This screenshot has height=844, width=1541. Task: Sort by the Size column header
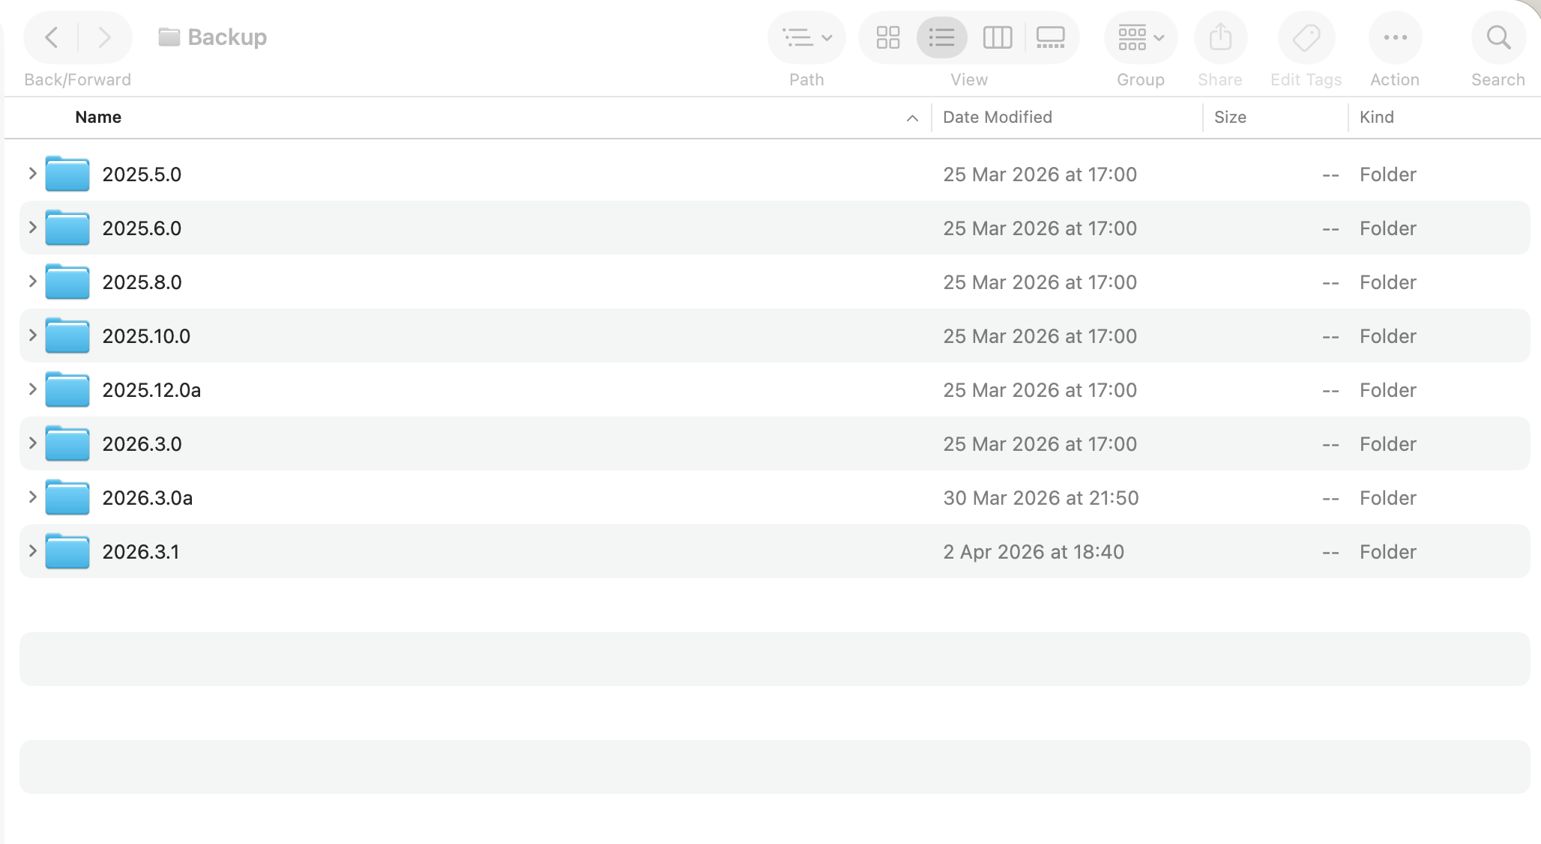(1230, 118)
